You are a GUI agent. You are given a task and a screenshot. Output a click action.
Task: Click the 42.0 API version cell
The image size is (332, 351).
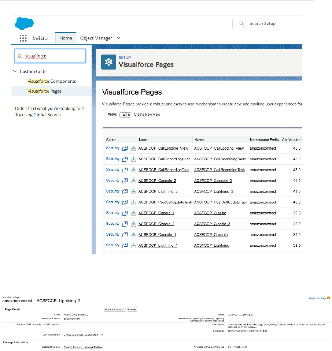[297, 224]
